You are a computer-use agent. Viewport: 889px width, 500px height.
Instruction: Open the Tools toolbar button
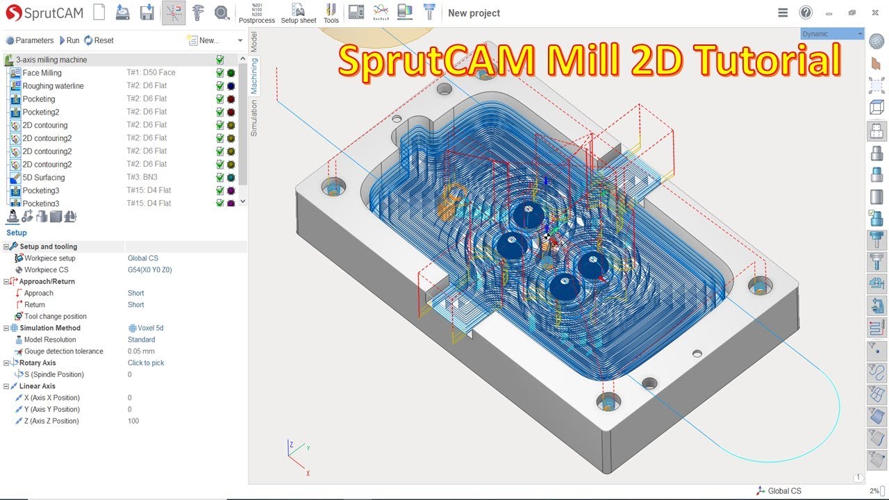click(x=331, y=13)
